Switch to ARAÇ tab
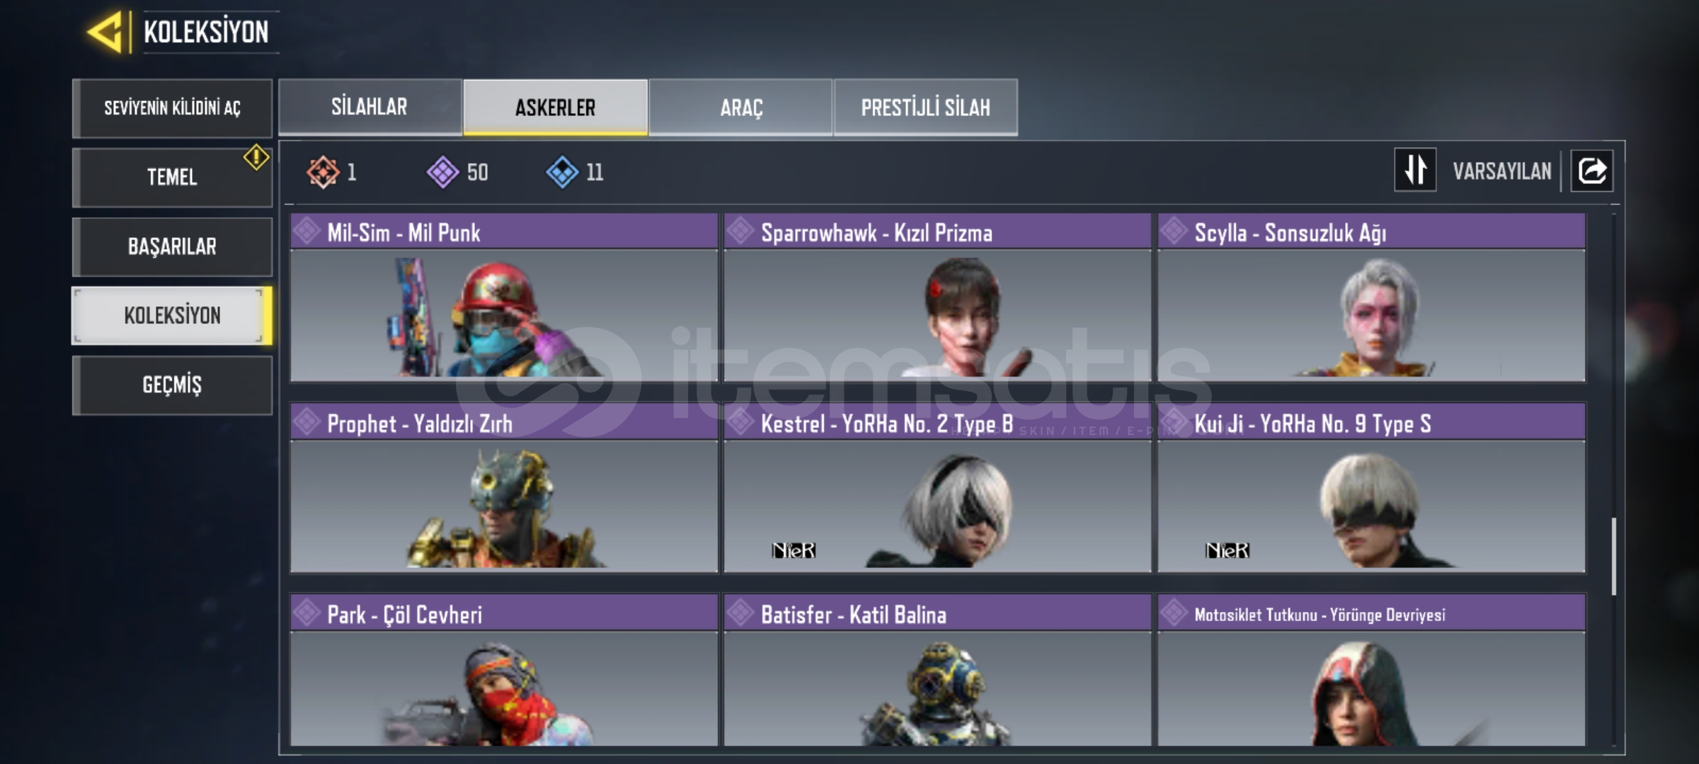 point(740,107)
